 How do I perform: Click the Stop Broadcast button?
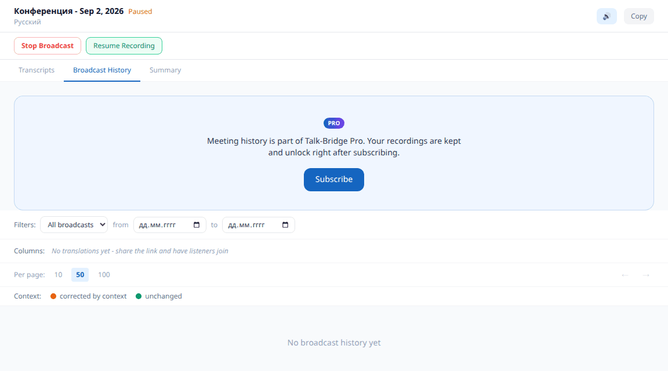(48, 46)
